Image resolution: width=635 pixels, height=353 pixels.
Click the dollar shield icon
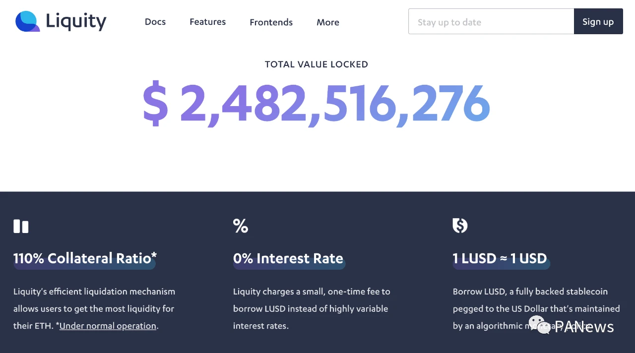coord(460,226)
